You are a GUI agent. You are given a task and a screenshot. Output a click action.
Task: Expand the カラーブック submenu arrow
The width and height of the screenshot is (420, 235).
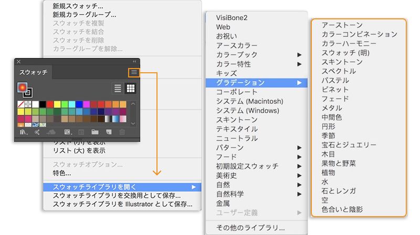299,55
